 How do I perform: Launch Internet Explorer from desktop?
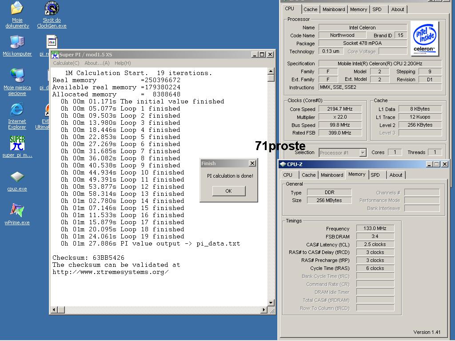[17, 110]
